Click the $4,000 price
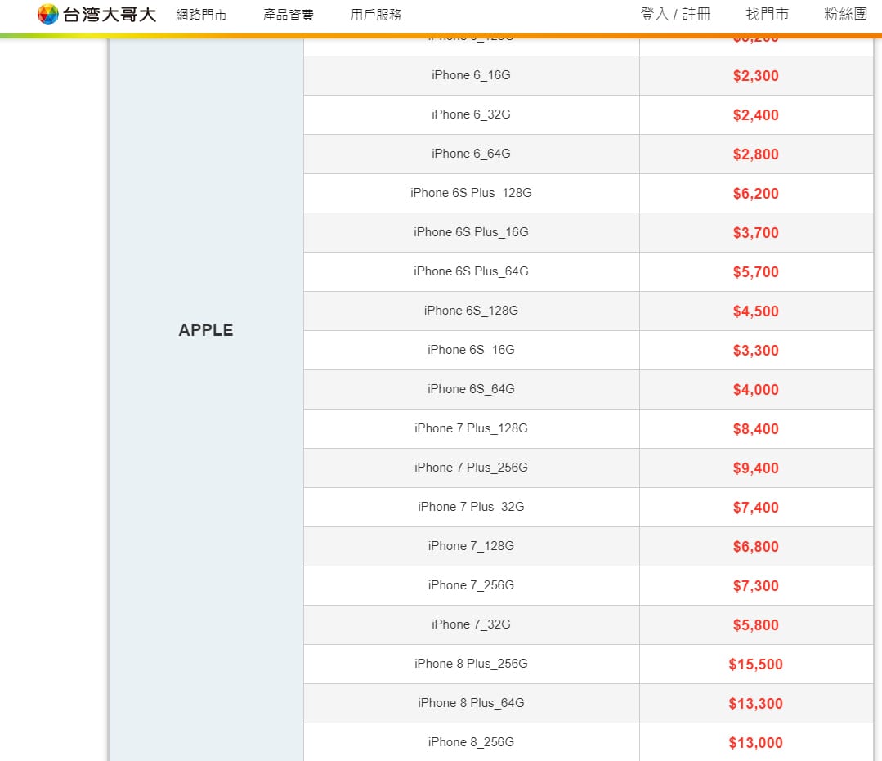The width and height of the screenshot is (882, 761). click(755, 390)
